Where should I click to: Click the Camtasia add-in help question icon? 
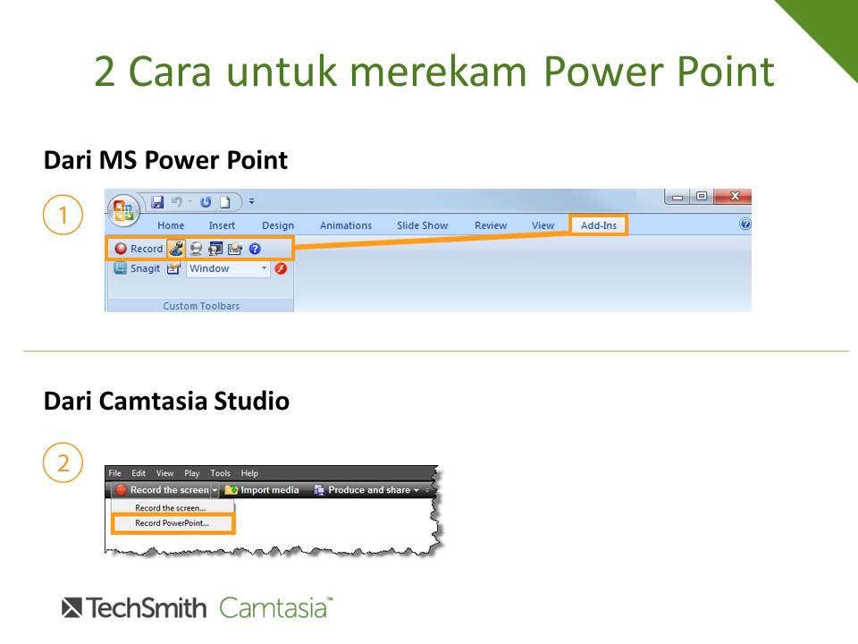tap(255, 250)
